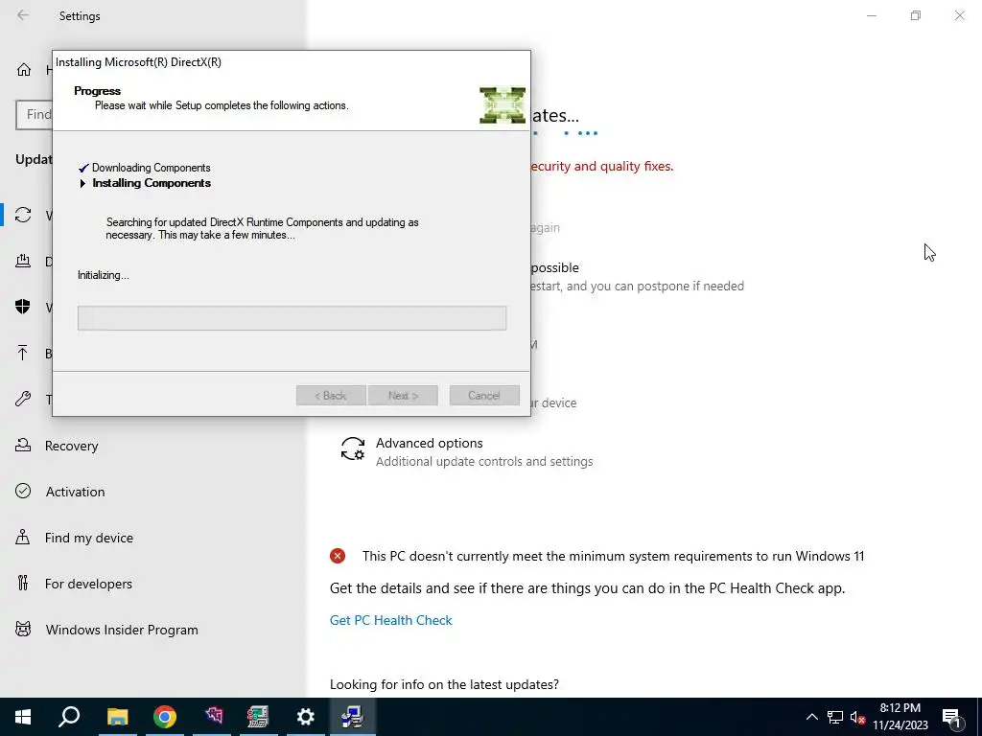Open Advanced options
The image size is (982, 736).
point(429,443)
